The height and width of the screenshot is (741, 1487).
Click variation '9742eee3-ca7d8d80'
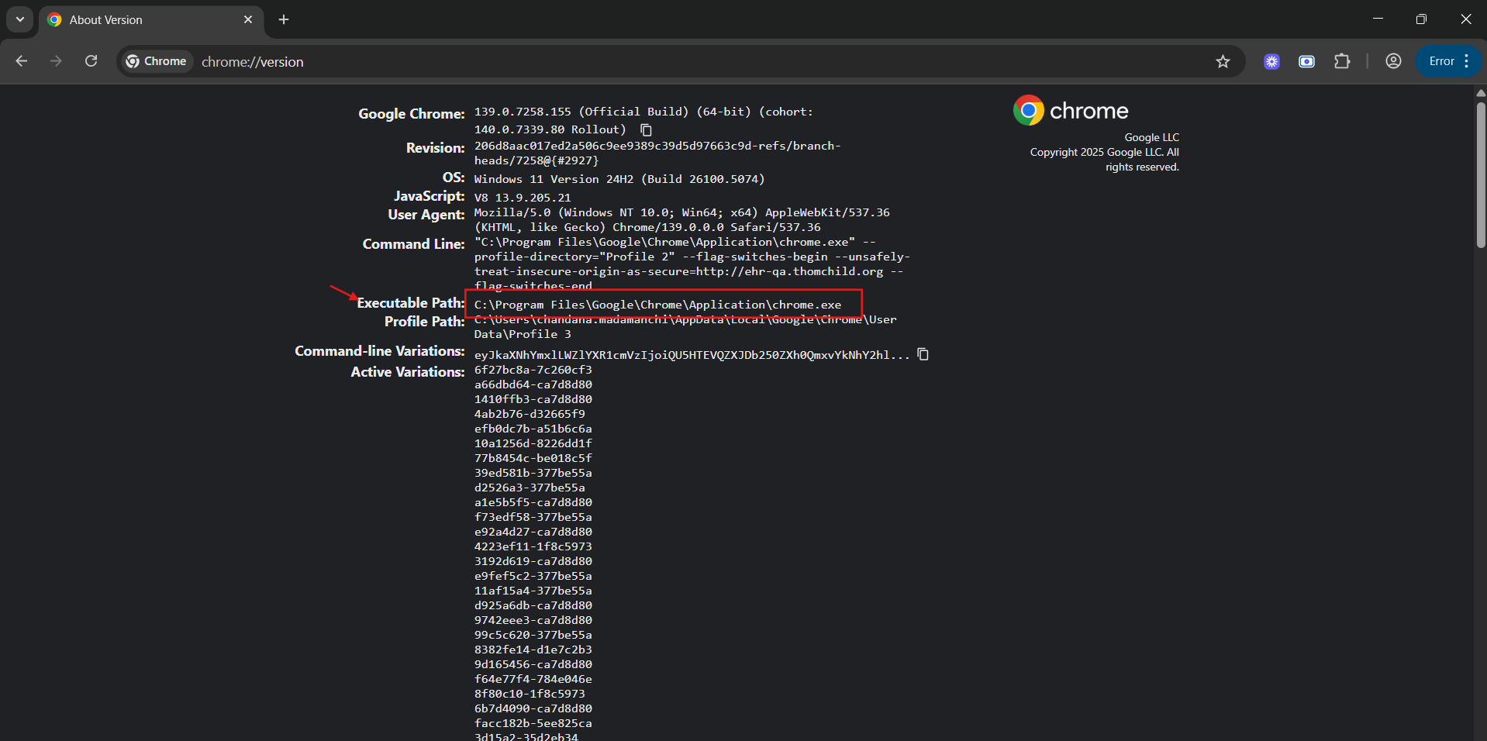pos(533,620)
